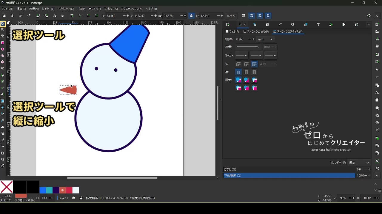
Task: Toggle the width/height ratio lock
Action: coord(191,16)
